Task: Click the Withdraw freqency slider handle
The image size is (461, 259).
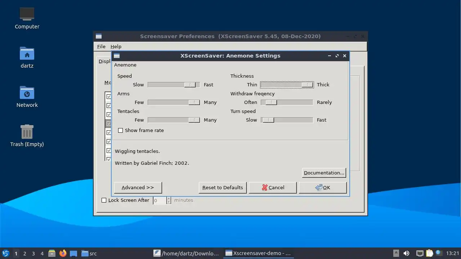Action: (271, 103)
